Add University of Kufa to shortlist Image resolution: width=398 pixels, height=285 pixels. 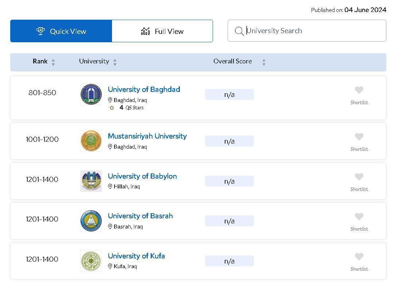point(359,257)
